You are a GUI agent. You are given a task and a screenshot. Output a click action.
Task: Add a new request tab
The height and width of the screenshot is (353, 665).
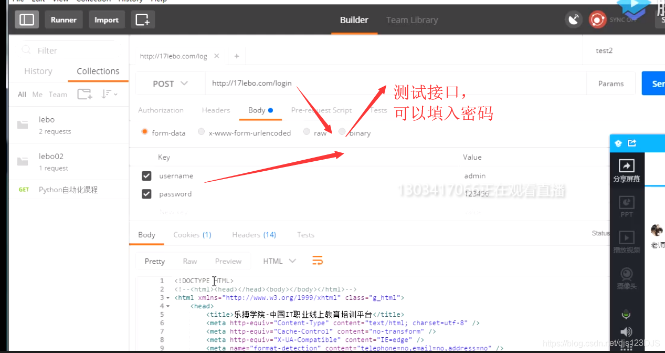point(237,56)
